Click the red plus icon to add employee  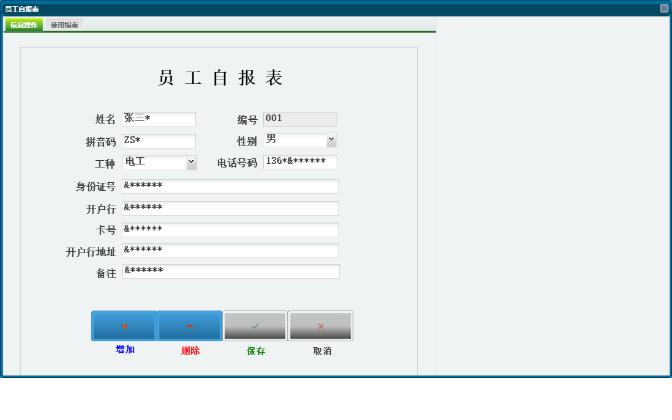point(124,325)
